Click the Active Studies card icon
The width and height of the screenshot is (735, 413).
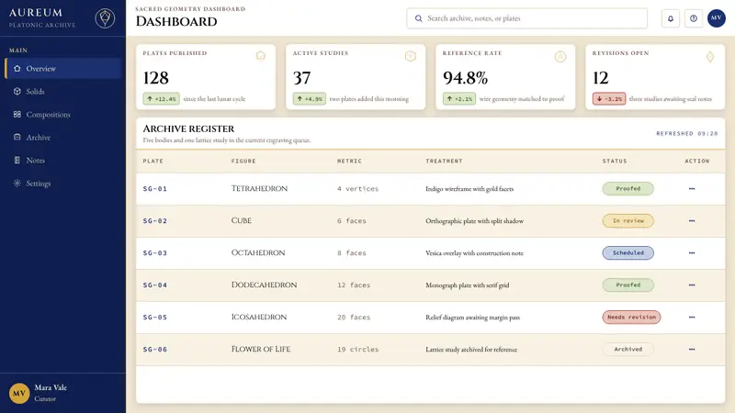(411, 56)
